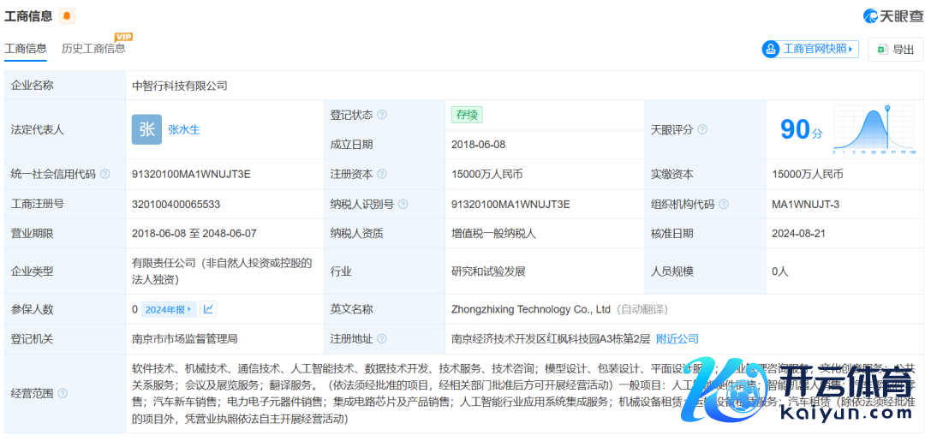
Task: Click the orange bell notification icon
Action: click(x=67, y=16)
